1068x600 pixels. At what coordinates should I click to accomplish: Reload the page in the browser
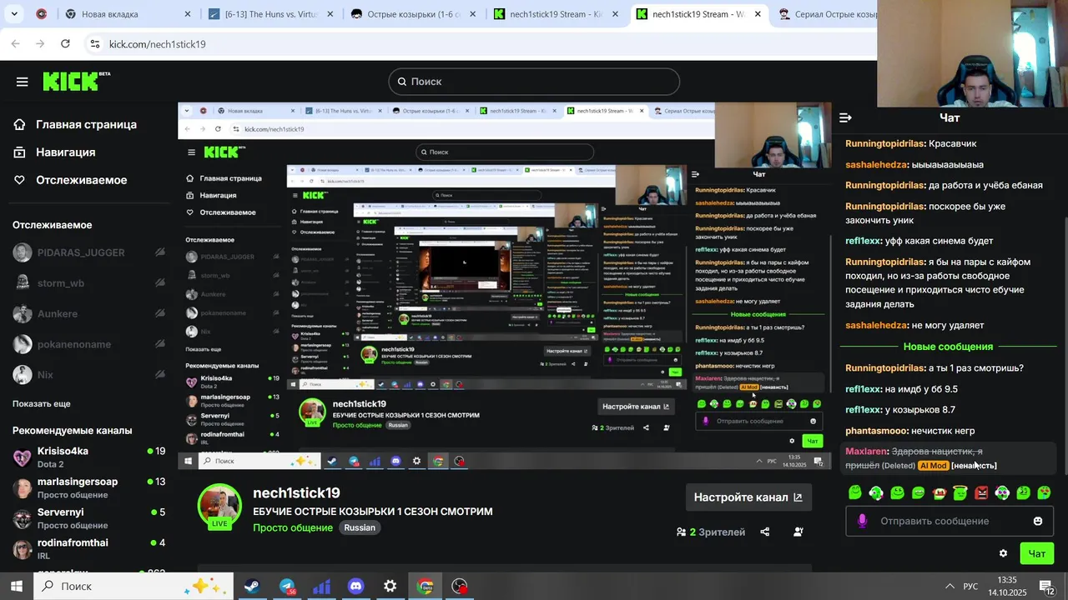[x=65, y=43]
